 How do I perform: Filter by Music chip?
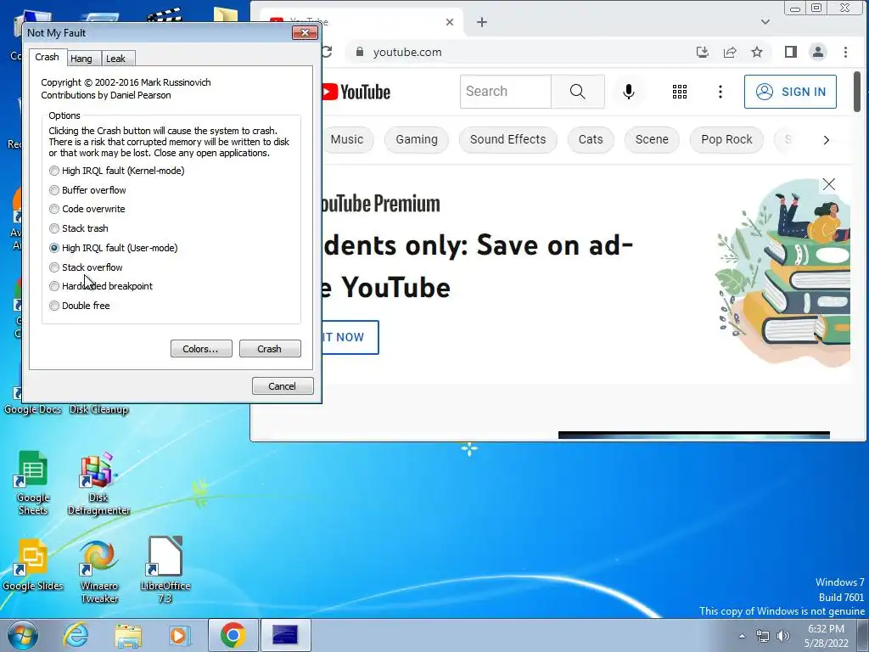coord(347,140)
